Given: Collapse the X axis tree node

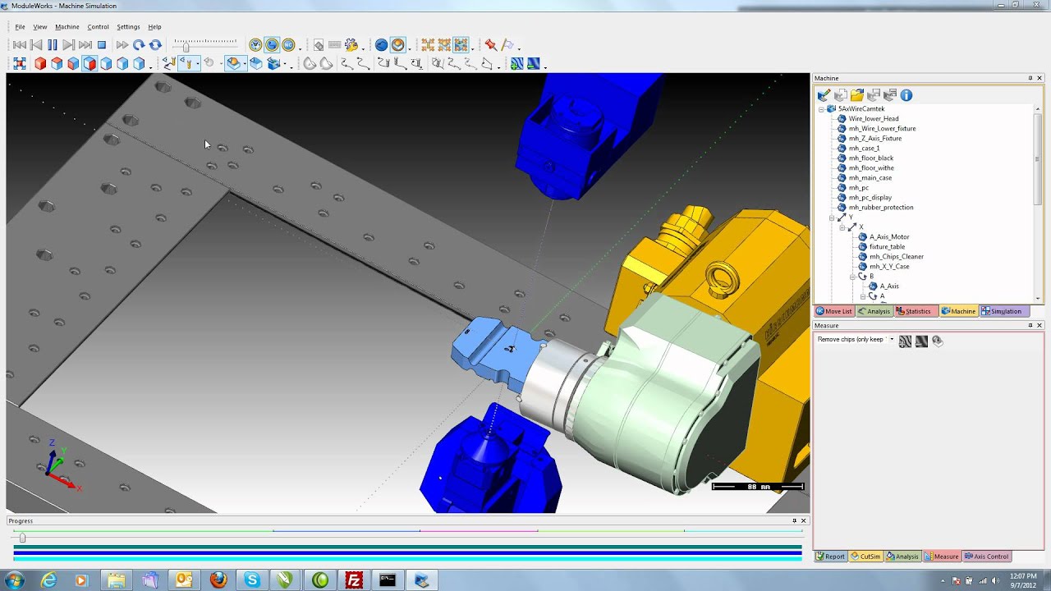Looking at the screenshot, I should pos(842,227).
